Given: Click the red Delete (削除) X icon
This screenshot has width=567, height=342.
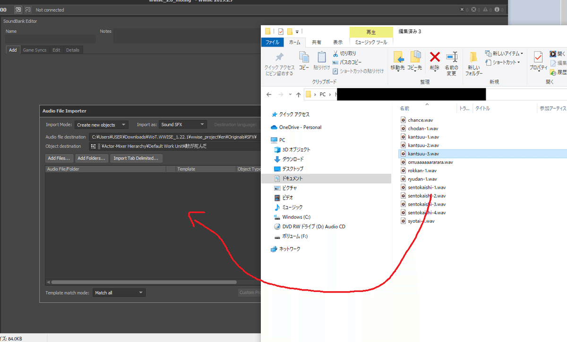Looking at the screenshot, I should (x=435, y=57).
